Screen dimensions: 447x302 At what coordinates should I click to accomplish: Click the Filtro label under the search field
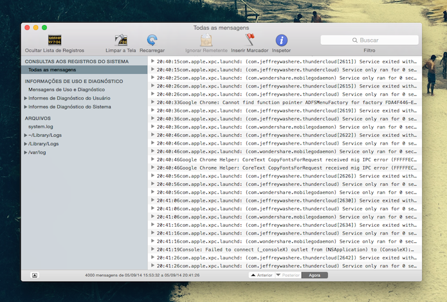point(369,50)
